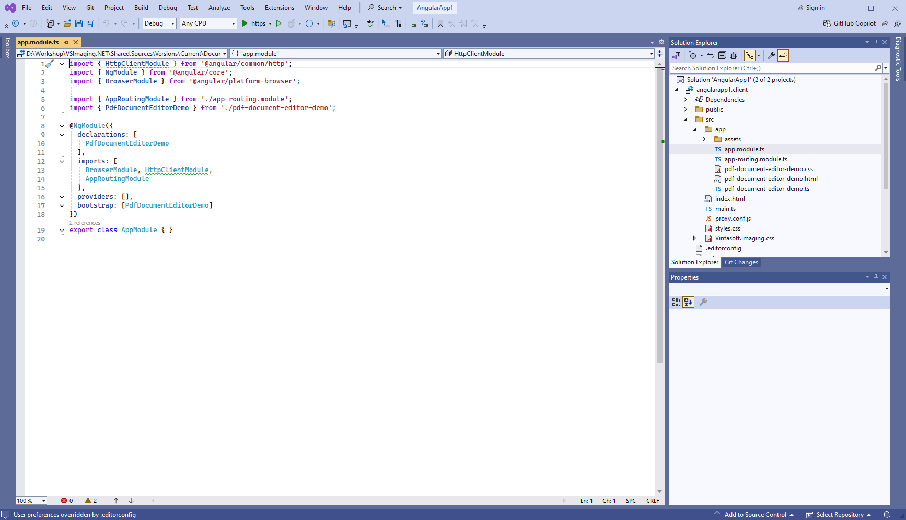Switch to the Git Changes tab

[741, 262]
